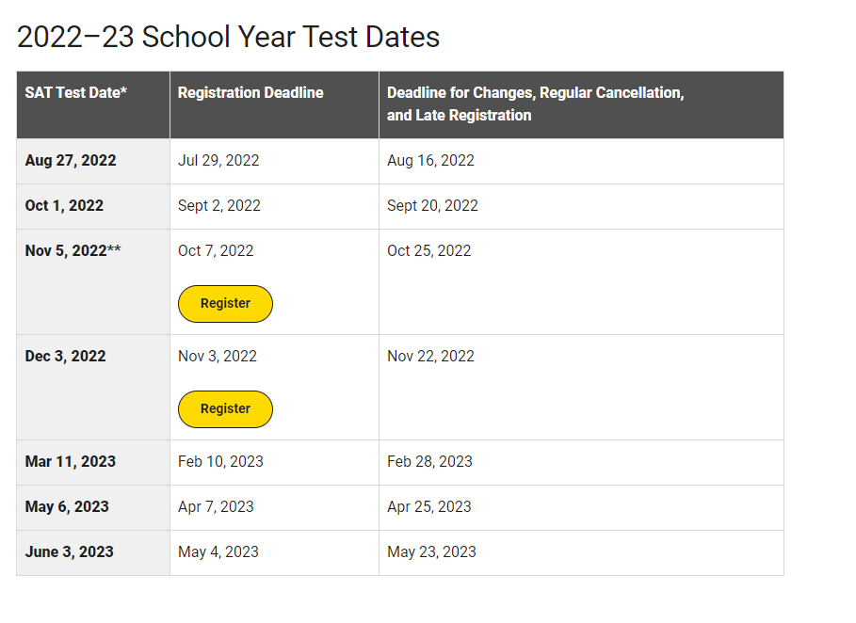Select the Aug 27, 2022 test date cell
The width and height of the screenshot is (856, 623).
pos(71,160)
